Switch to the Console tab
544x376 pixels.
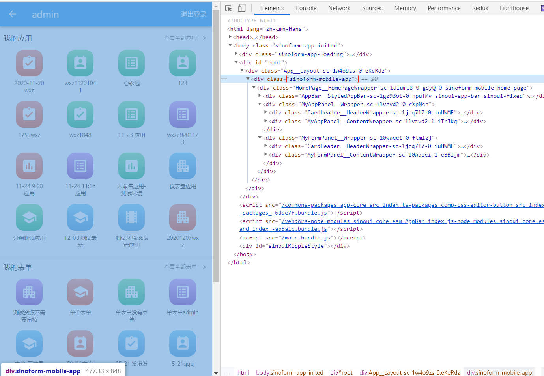(306, 8)
